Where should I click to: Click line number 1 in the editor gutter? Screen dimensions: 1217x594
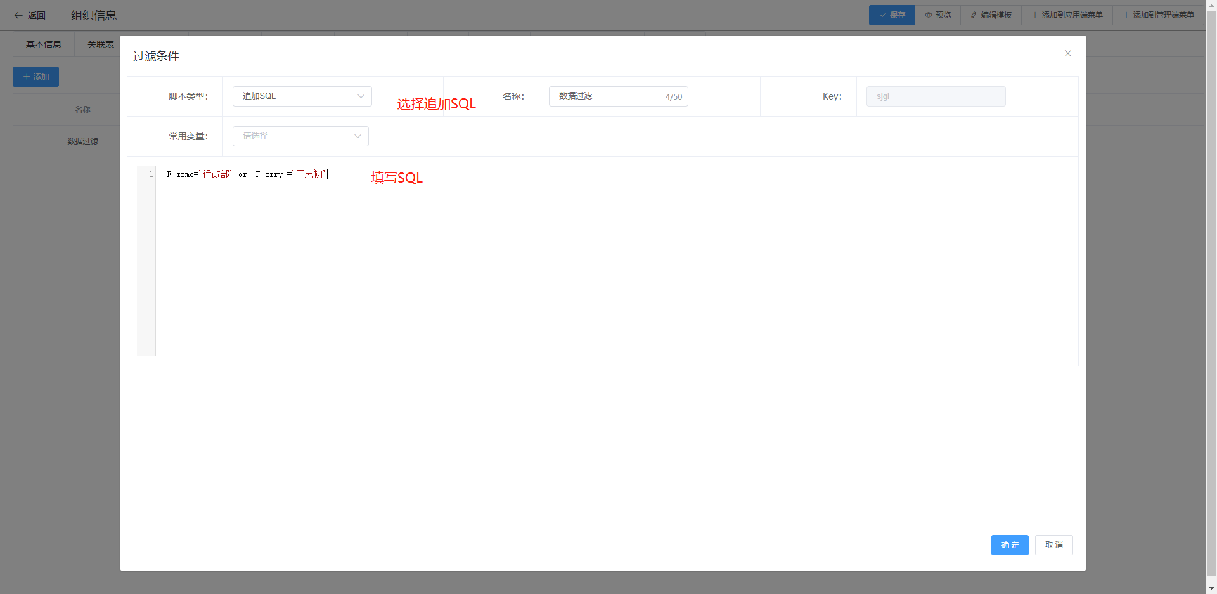point(150,174)
